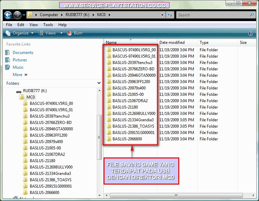Viewport: 259px width, 201px height.
Task: Select folder icon of BASLUS-20766ZERO-BD in list
Action: coord(109,69)
